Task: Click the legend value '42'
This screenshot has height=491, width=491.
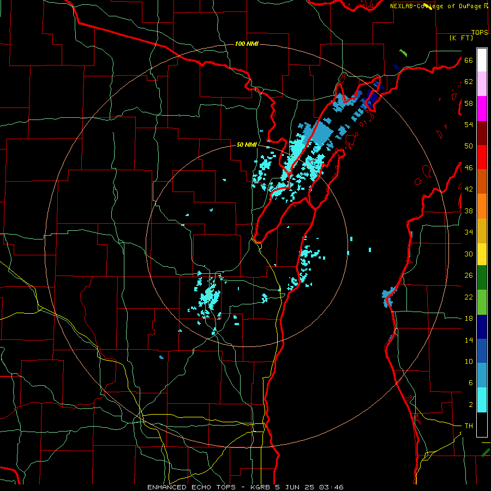Action: point(469,189)
